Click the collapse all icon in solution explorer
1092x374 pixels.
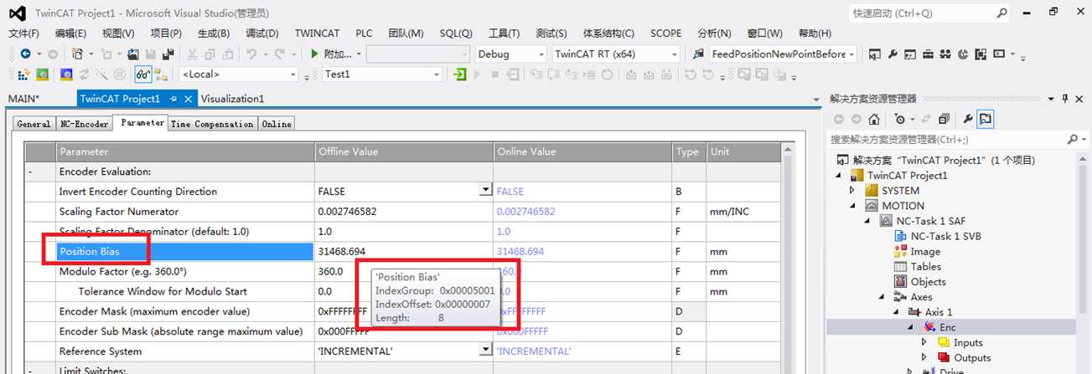coord(944,119)
